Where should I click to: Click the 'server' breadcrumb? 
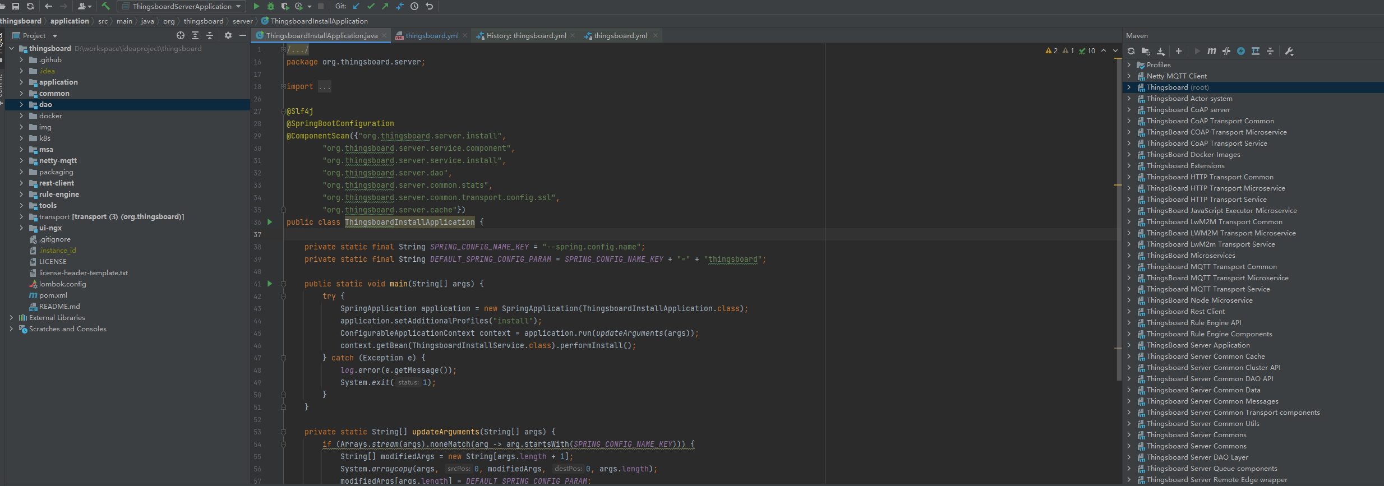(x=243, y=21)
